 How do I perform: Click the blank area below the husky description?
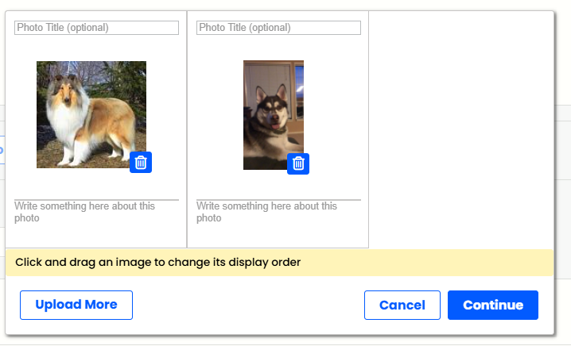(278, 236)
